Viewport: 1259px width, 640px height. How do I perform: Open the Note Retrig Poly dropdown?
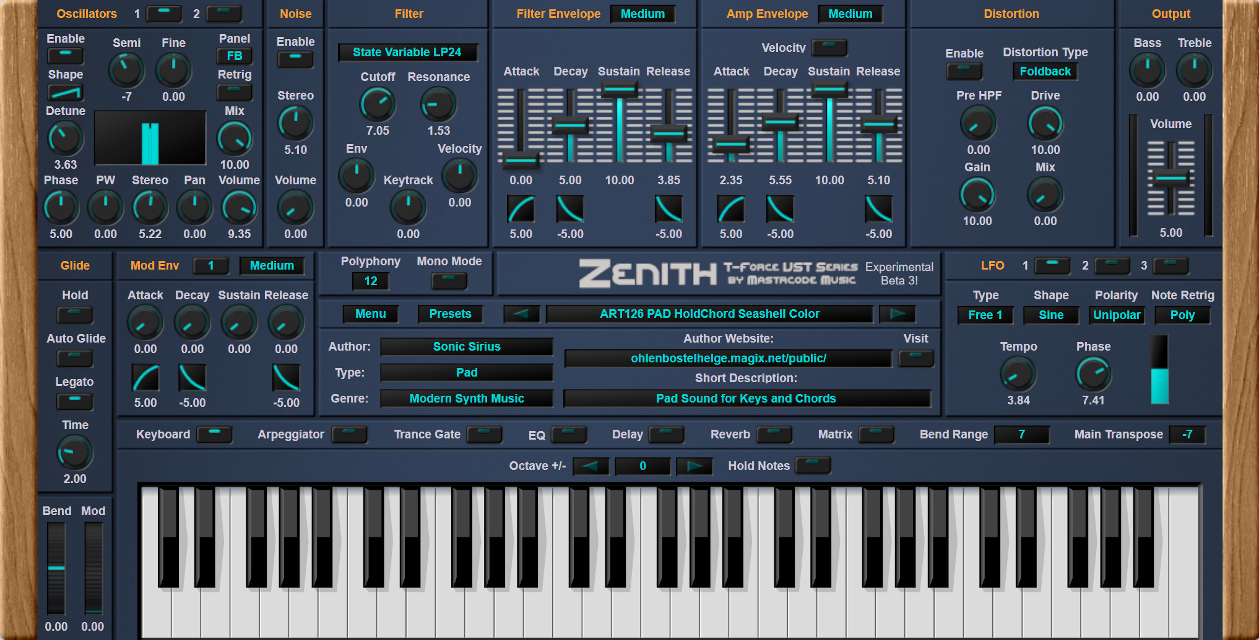1182,315
